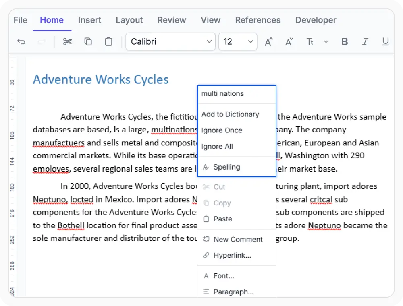403x306 pixels.
Task: Toggle Underline formatting
Action: (x=385, y=41)
